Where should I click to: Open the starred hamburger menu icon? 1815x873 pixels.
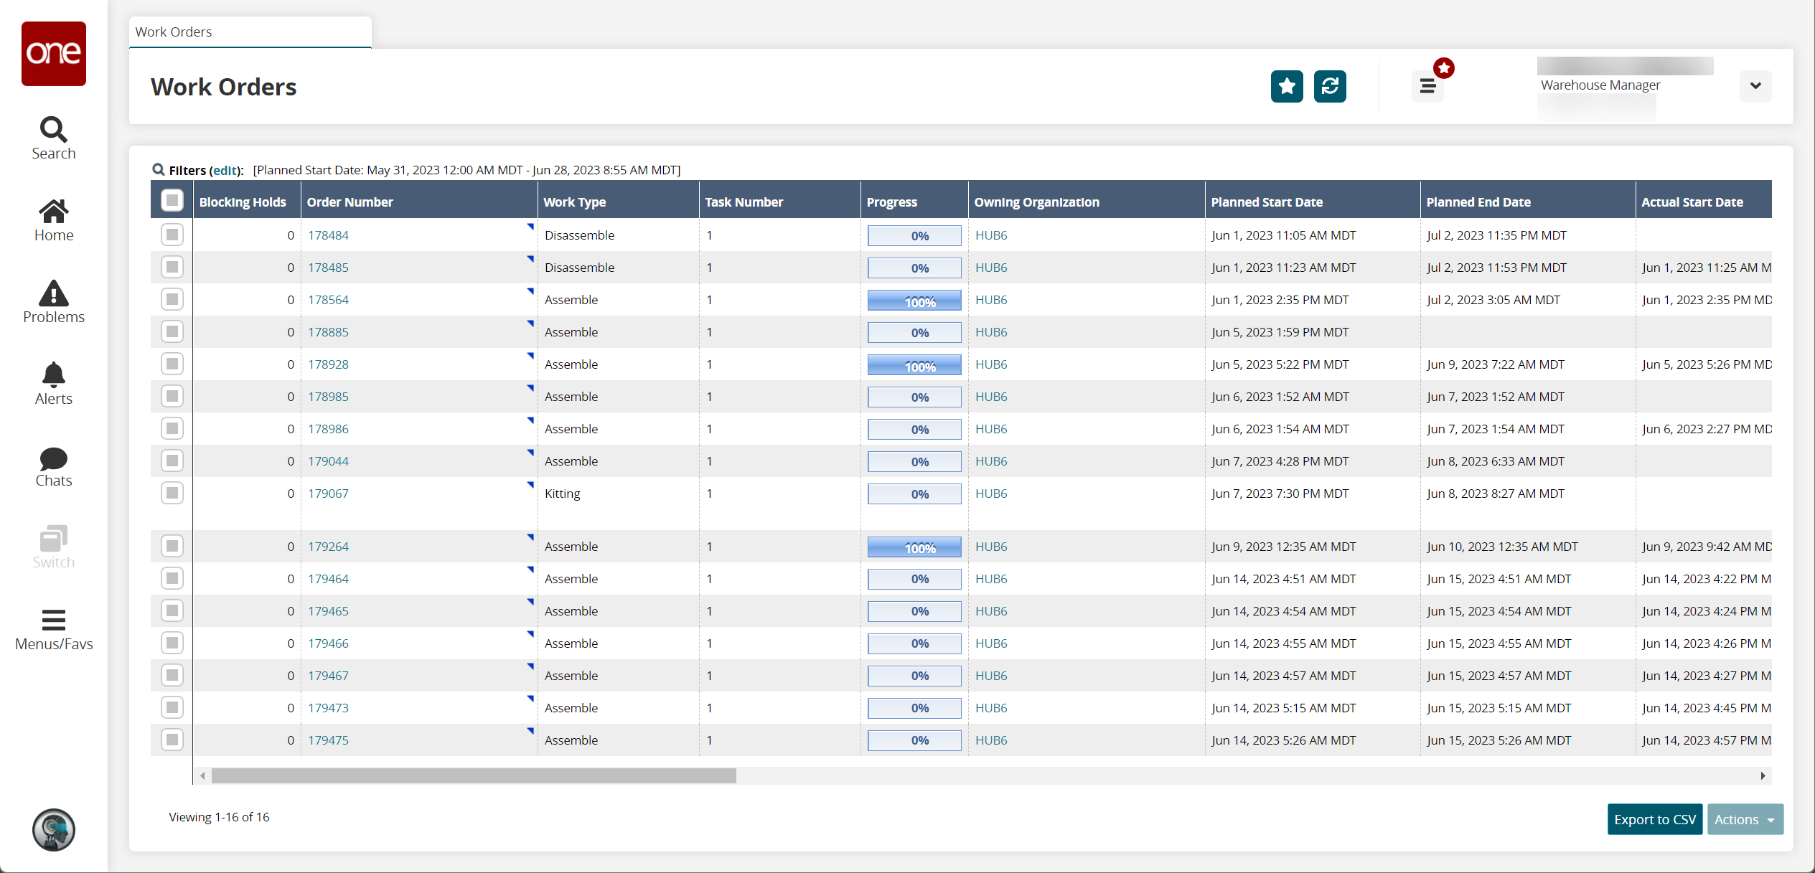[1428, 86]
